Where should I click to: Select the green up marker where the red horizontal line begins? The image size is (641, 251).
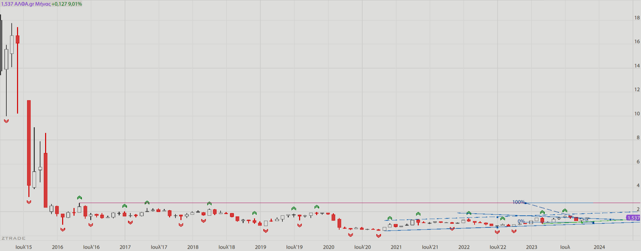80,198
